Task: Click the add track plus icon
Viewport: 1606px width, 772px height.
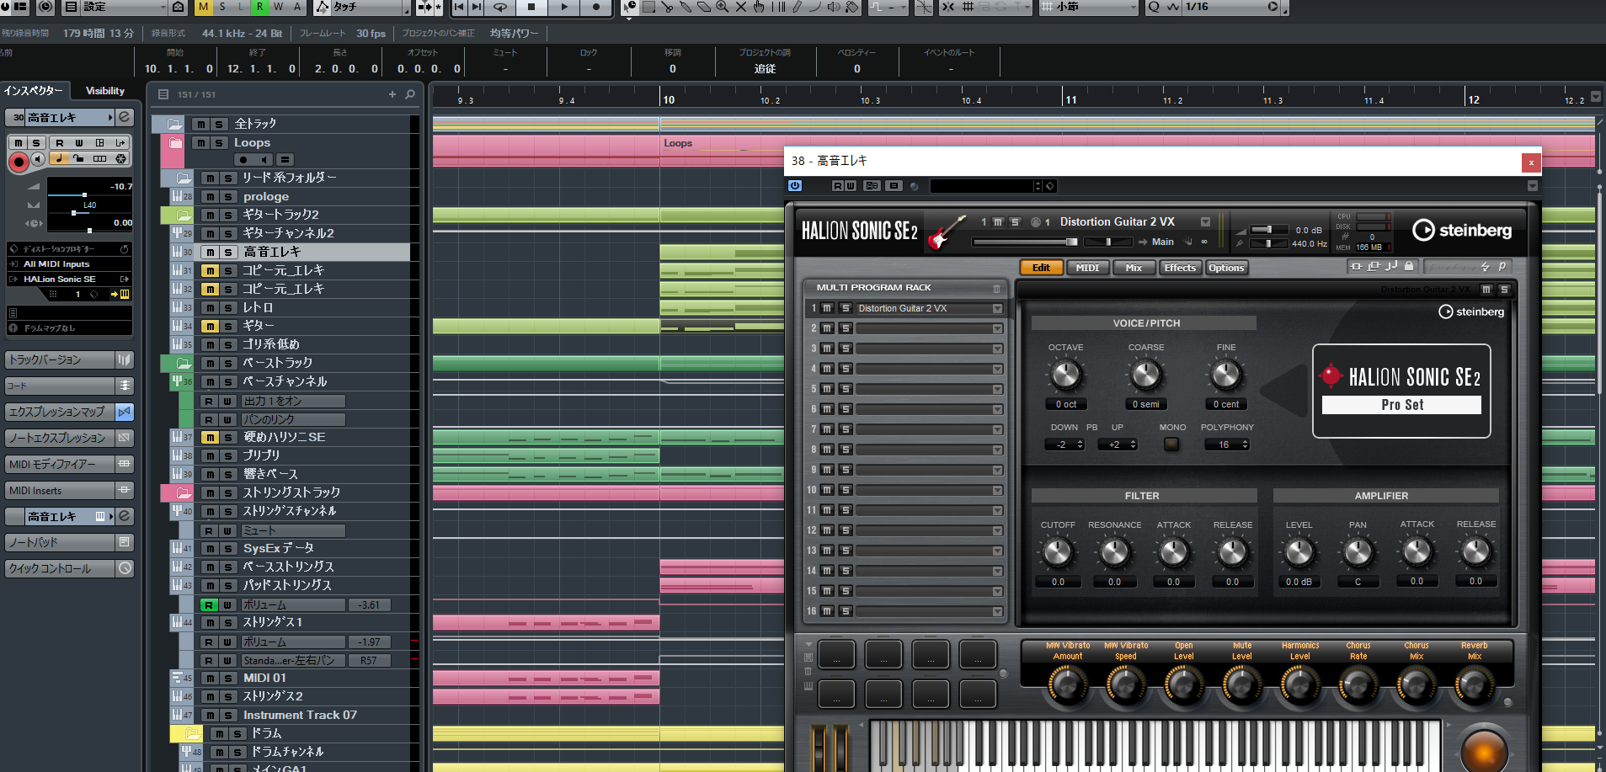Action: [x=392, y=94]
